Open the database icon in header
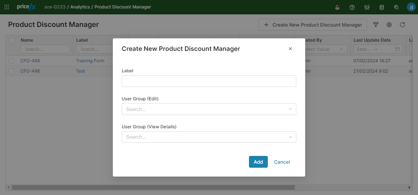Image resolution: width=418 pixels, height=195 pixels. [381, 7]
